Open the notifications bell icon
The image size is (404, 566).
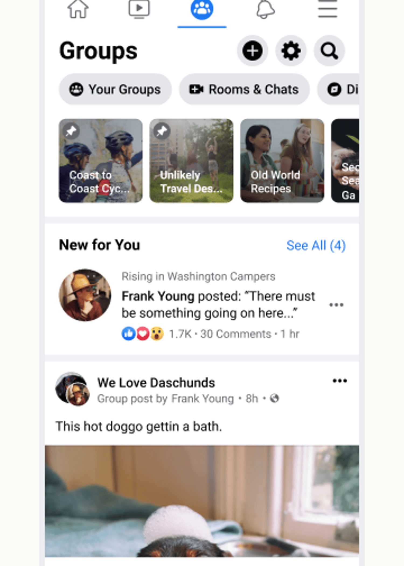click(265, 9)
